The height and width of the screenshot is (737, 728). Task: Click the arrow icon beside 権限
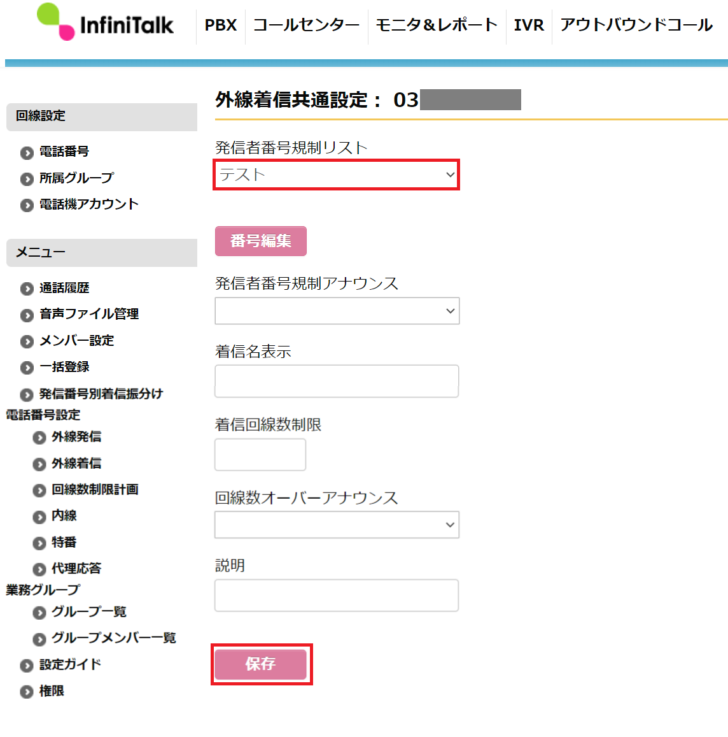(27, 692)
